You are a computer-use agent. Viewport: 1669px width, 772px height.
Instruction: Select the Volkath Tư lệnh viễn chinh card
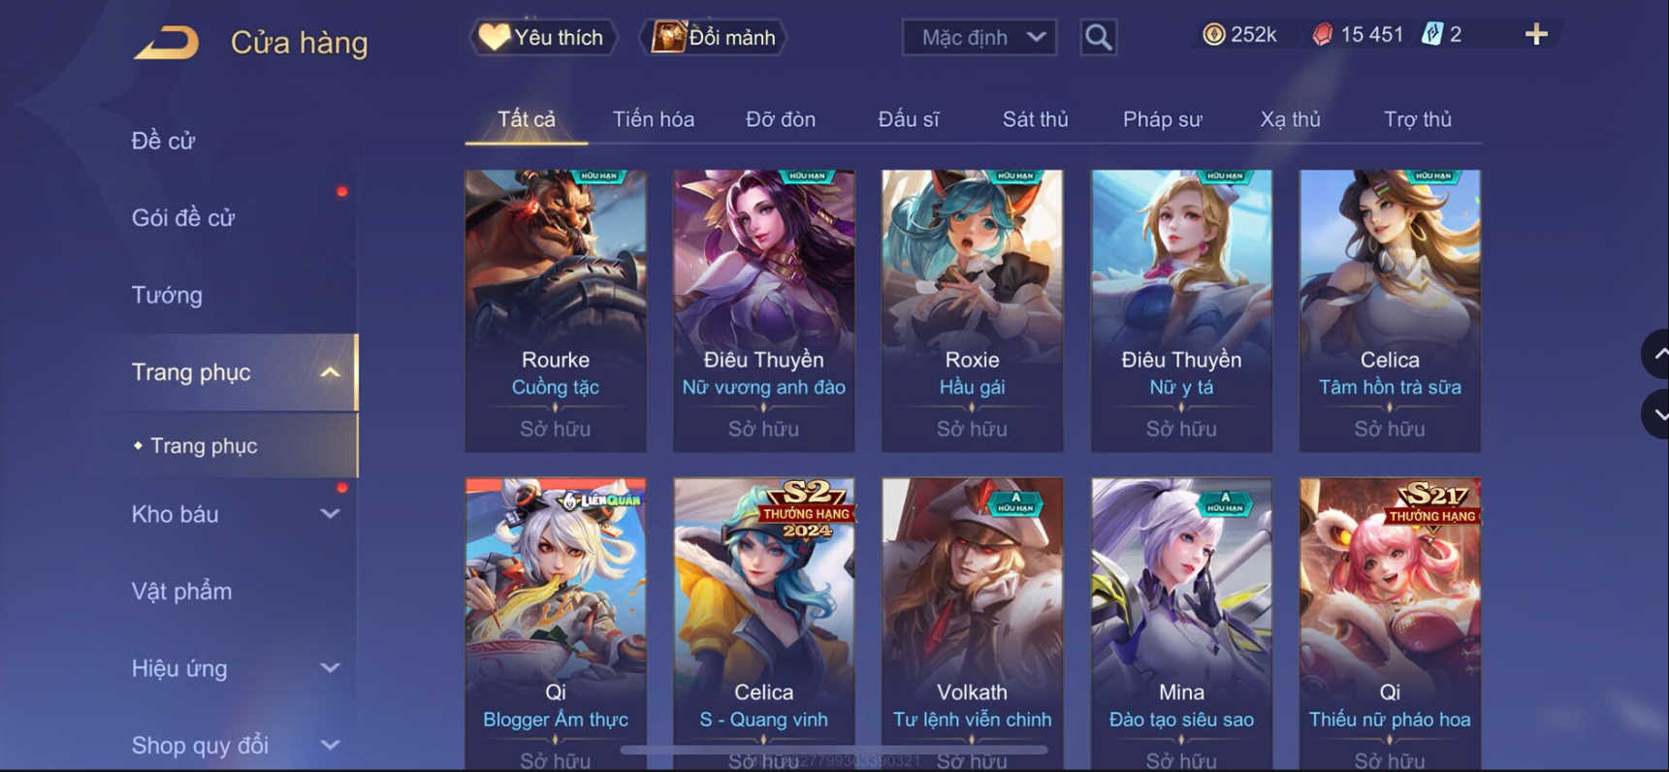pyautogui.click(x=972, y=623)
